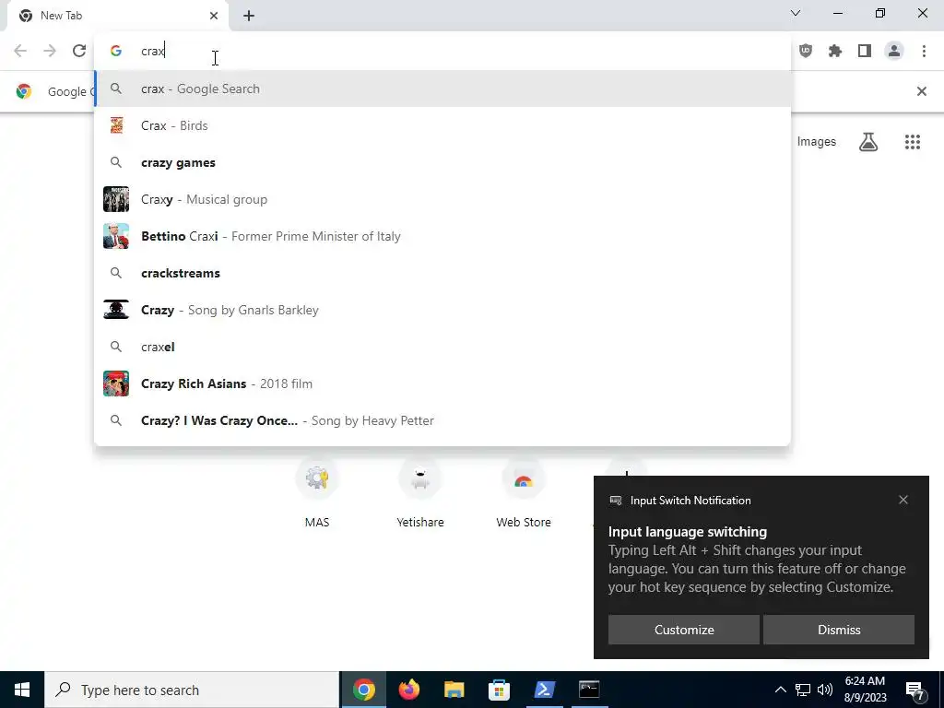The height and width of the screenshot is (708, 944).
Task: Show hidden system tray icons
Action: [780, 690]
